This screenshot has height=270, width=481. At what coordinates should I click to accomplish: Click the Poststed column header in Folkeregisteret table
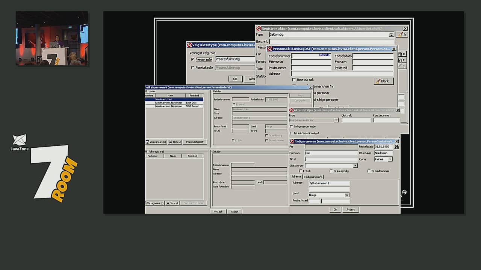point(192,156)
